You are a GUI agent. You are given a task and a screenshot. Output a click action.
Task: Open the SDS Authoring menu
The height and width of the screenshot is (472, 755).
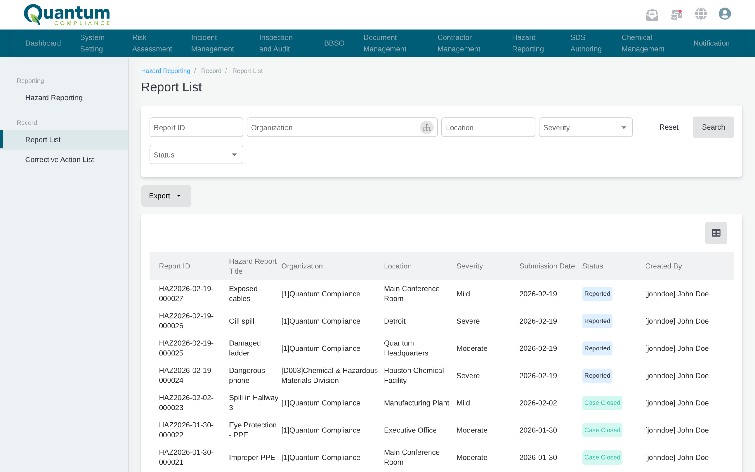[x=586, y=43]
